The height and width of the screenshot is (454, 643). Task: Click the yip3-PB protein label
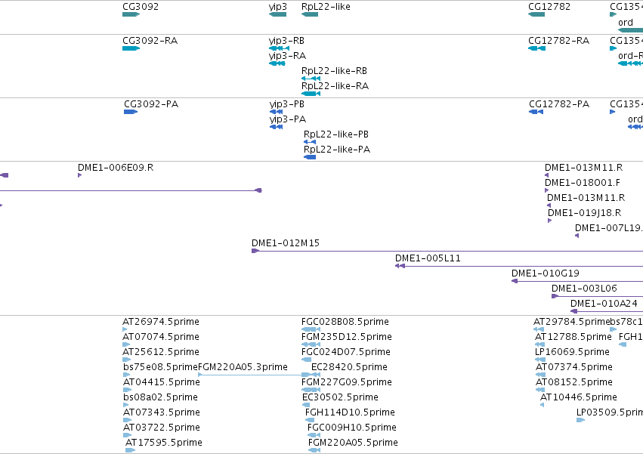coord(286,104)
